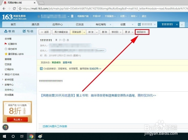Expand the 邮箱中心 tree item
Image resolution: width=188 pixels, height=140 pixels.
3,85
